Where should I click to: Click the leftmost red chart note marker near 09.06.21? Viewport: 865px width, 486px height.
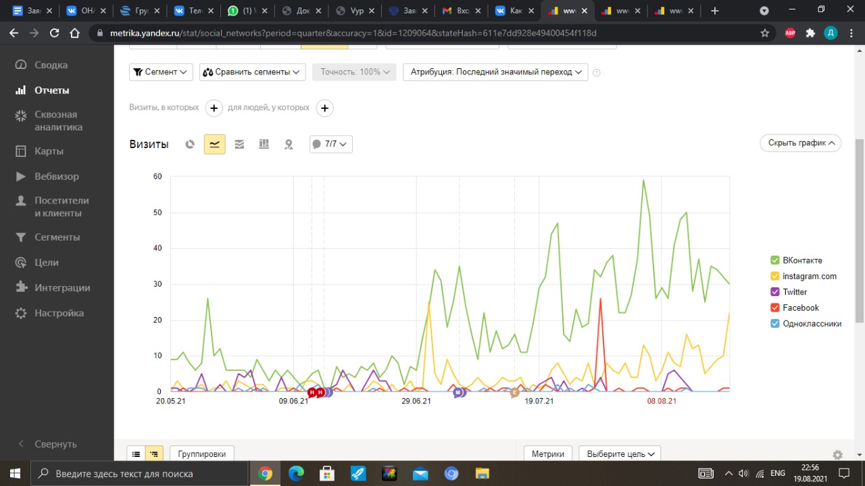[312, 392]
